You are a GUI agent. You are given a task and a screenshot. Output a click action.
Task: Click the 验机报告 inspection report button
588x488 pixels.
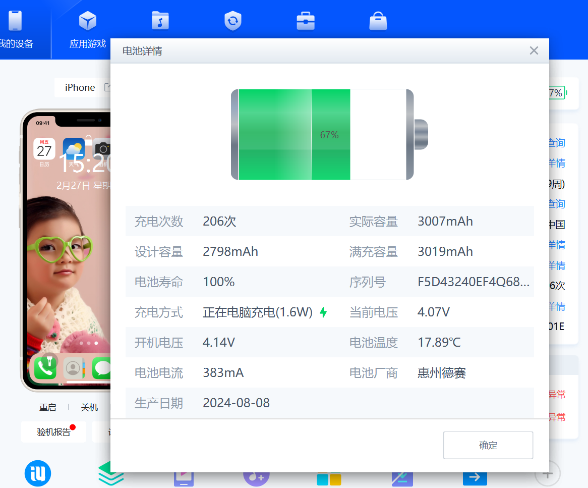point(53,432)
